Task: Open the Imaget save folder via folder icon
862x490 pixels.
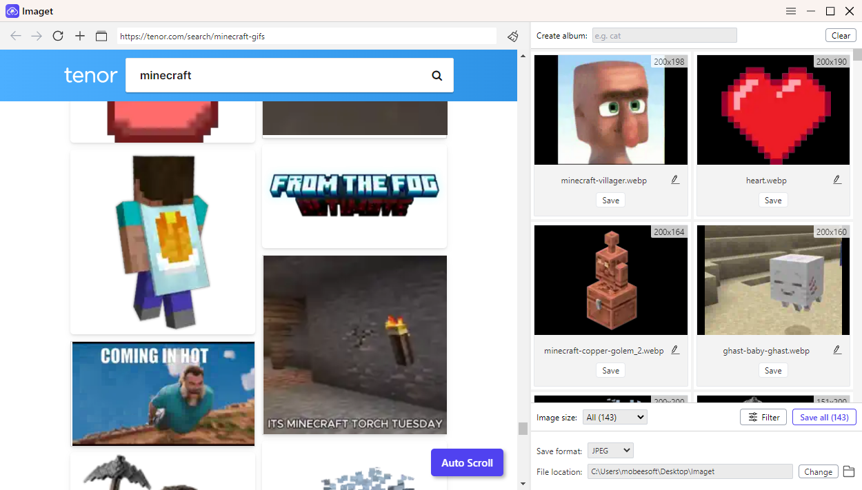Action: pos(849,471)
